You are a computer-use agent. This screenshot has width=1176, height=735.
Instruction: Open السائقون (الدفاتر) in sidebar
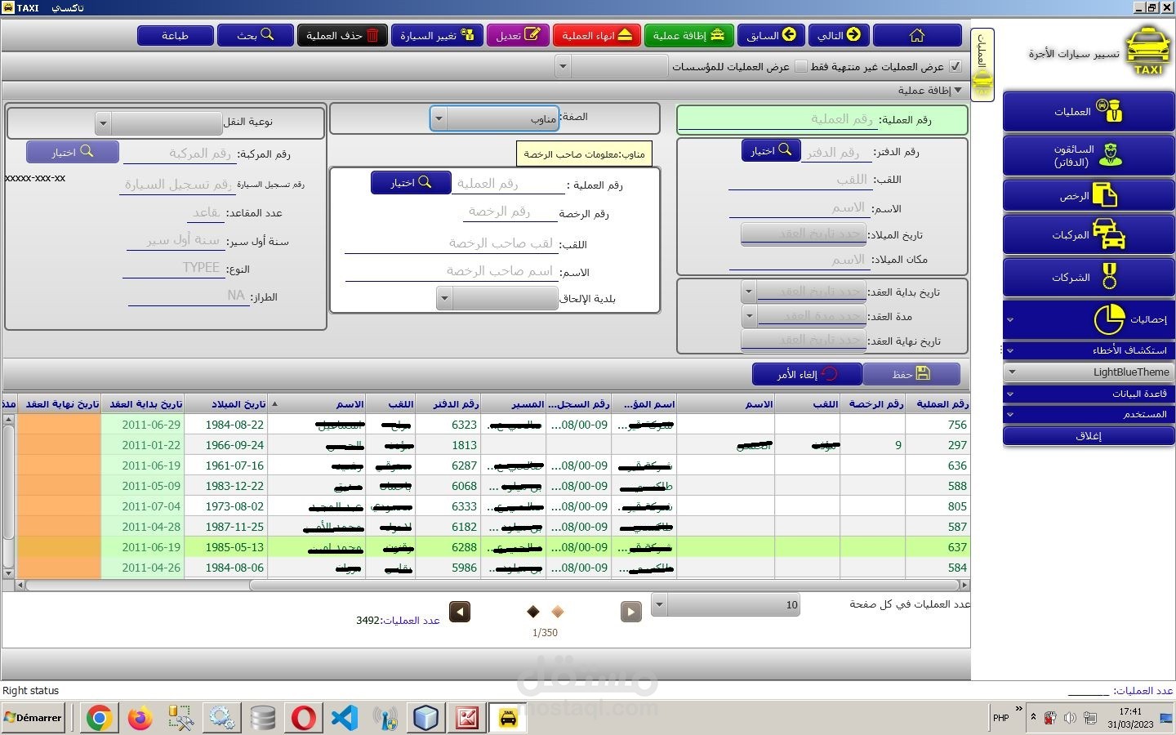[x=1089, y=155]
